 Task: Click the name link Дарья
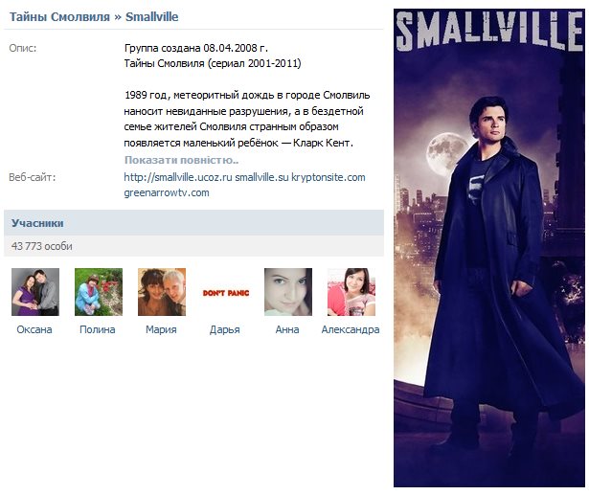(225, 329)
